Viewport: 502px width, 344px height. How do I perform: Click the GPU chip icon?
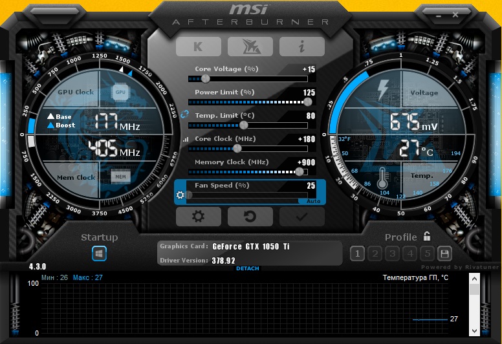(x=120, y=92)
